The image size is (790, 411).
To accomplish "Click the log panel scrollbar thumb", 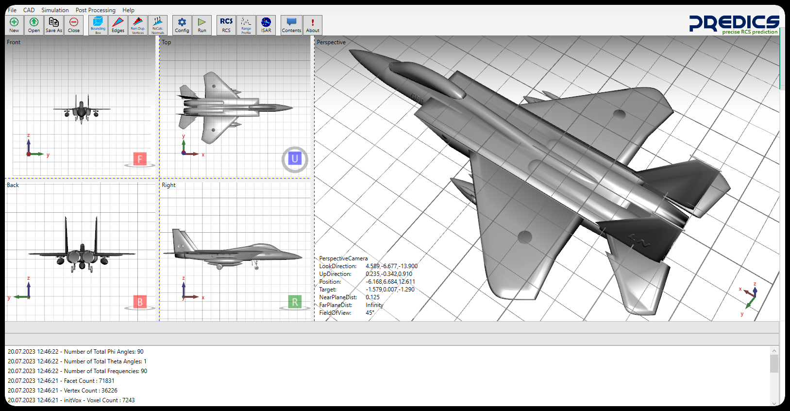I will tap(774, 363).
